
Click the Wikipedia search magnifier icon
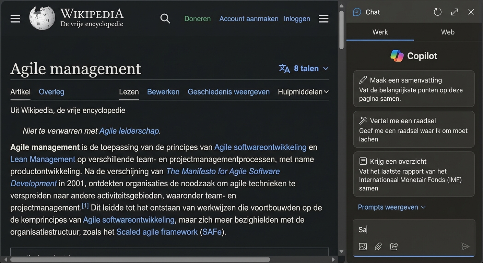[x=165, y=18]
